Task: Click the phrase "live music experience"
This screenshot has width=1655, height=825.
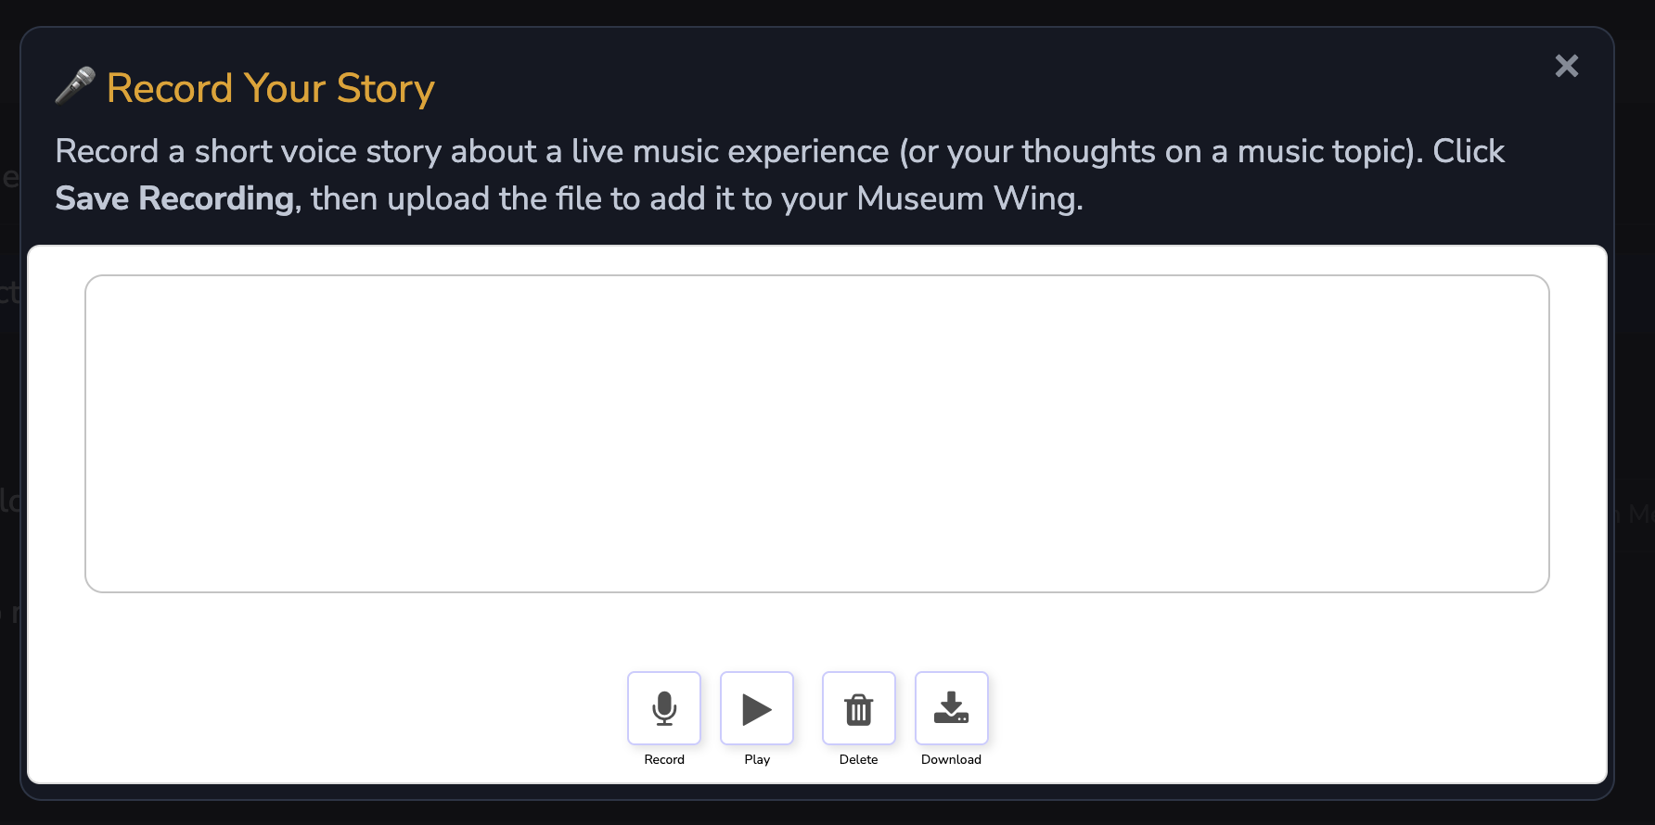Action: [730, 151]
